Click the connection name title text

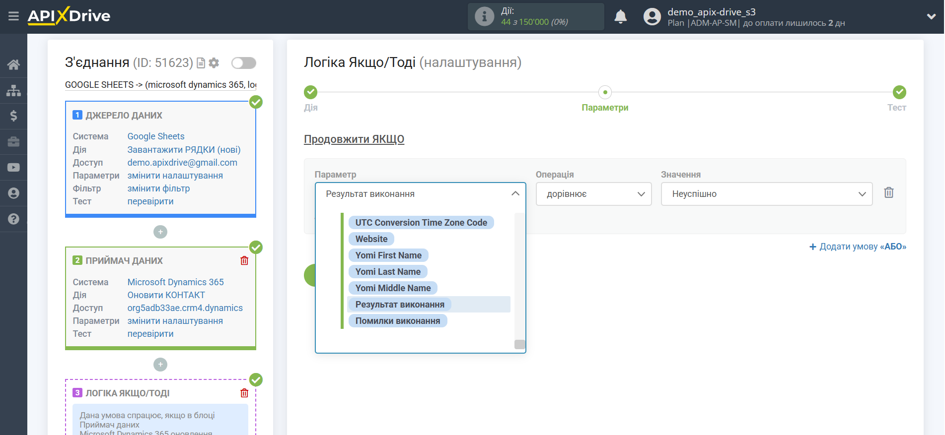160,85
